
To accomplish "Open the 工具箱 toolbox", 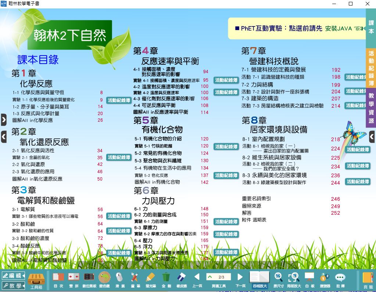I will point(36,279).
